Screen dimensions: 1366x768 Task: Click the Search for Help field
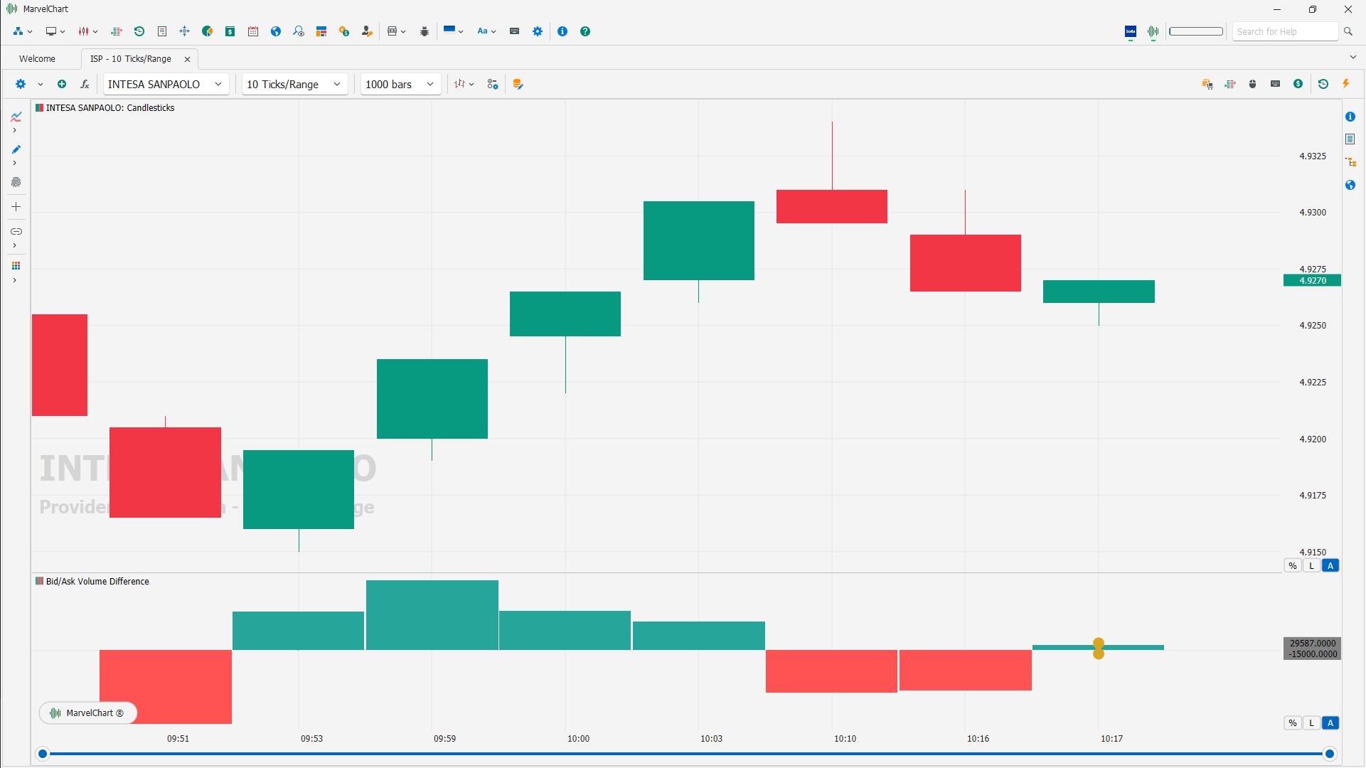(1285, 31)
